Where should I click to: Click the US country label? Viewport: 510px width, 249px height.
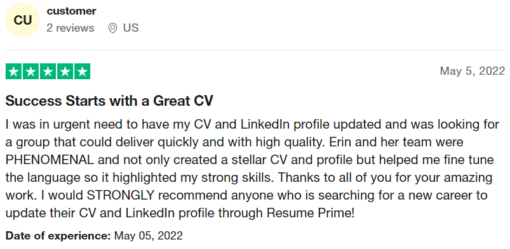[131, 29]
